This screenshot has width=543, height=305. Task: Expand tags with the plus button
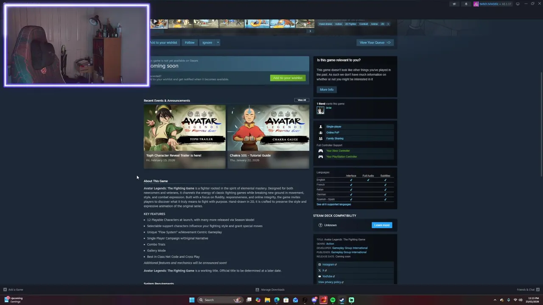point(388,24)
